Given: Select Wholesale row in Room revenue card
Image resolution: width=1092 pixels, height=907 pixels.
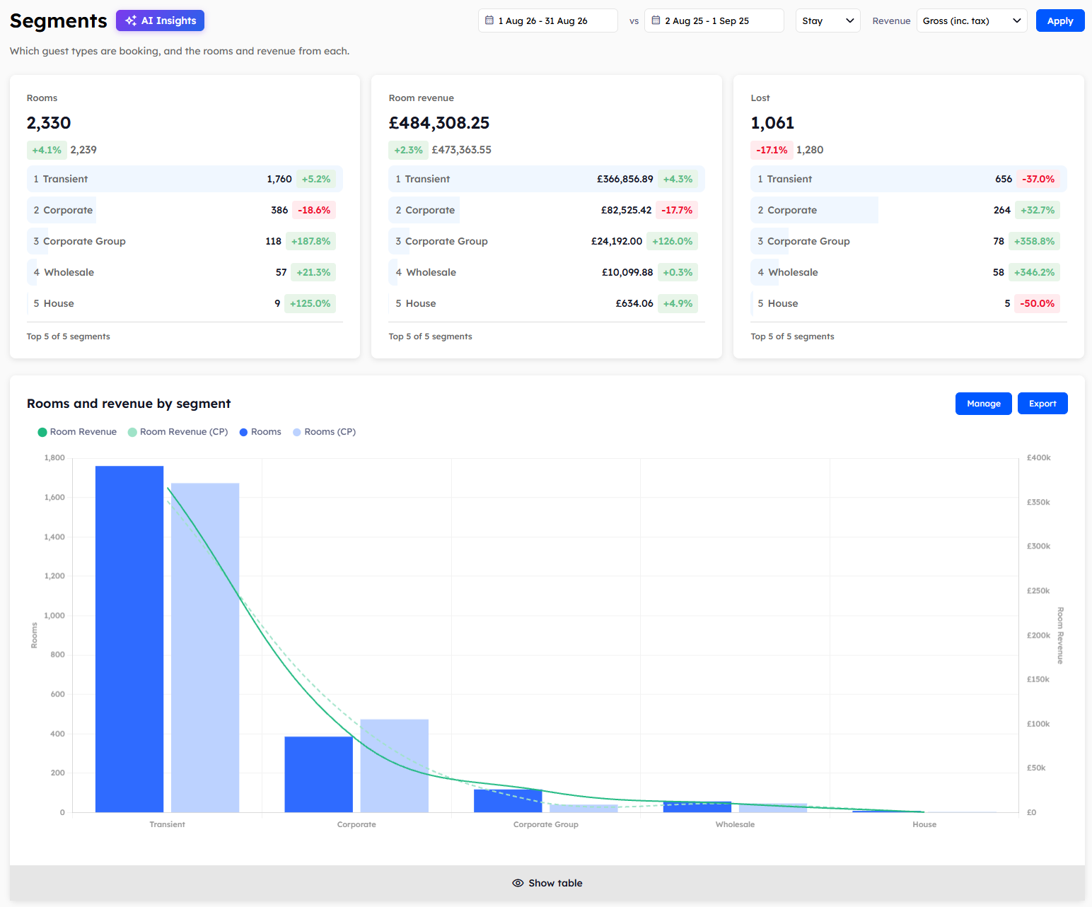Looking at the screenshot, I should 547,272.
